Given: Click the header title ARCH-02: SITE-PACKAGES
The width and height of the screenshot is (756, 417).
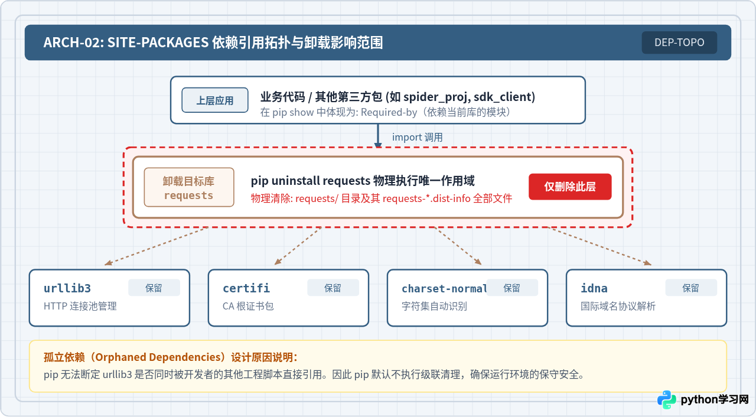Looking at the screenshot, I should [213, 43].
